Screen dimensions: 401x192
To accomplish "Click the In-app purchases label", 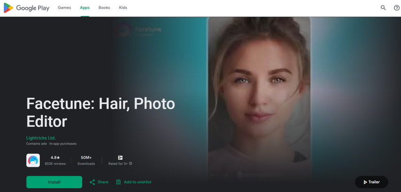I will tap(63, 144).
